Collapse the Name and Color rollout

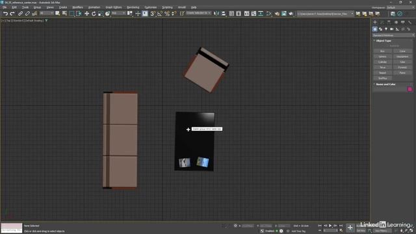coord(385,84)
